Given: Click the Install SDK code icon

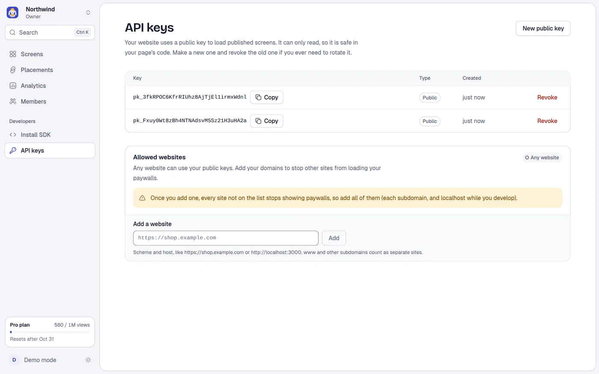Looking at the screenshot, I should coord(13,135).
